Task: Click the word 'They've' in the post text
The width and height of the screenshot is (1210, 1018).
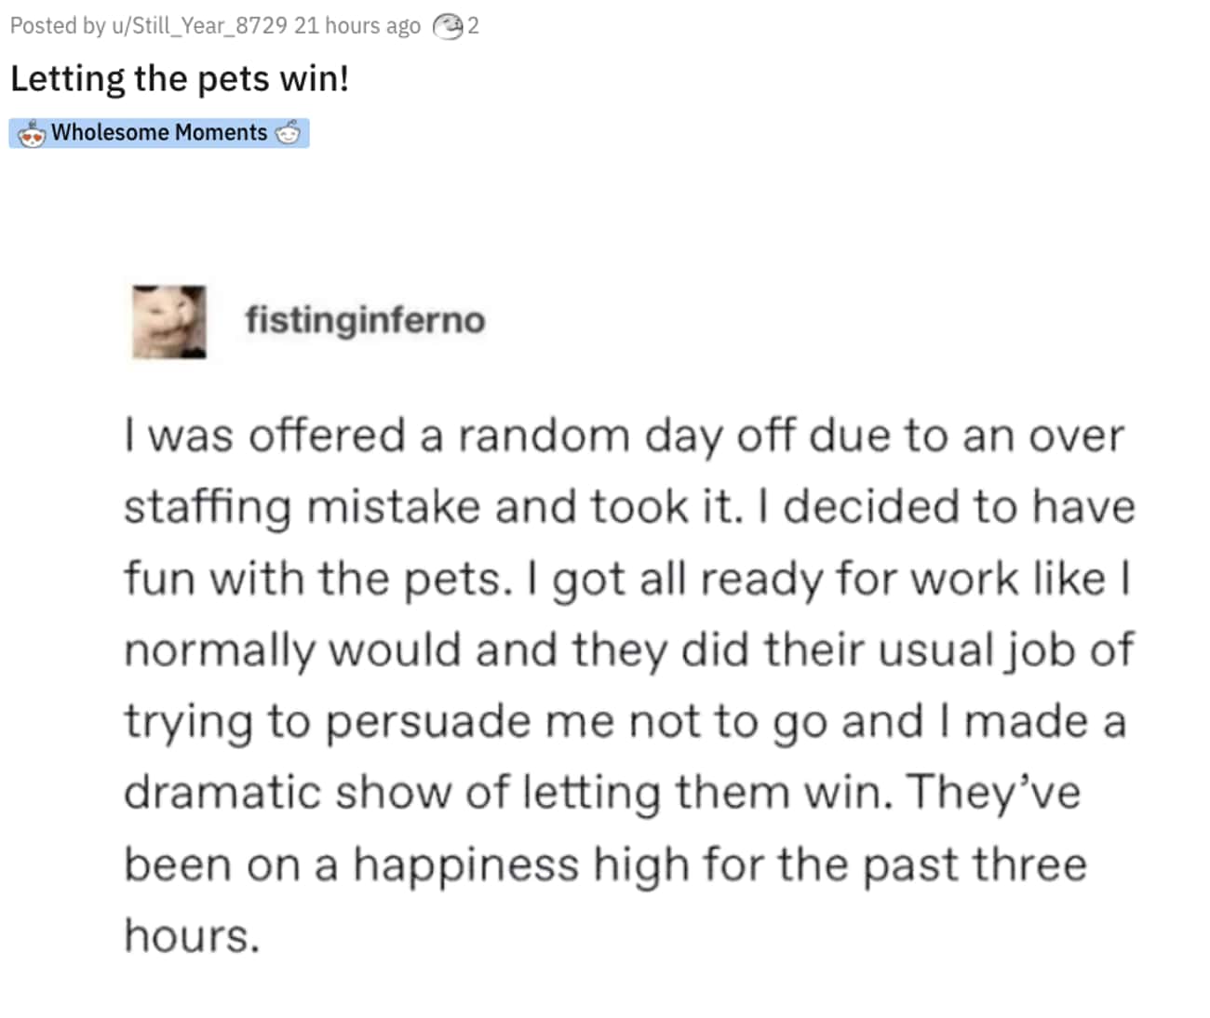Action: pos(993,794)
